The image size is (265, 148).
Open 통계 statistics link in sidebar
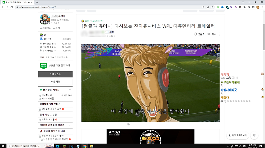56,28
